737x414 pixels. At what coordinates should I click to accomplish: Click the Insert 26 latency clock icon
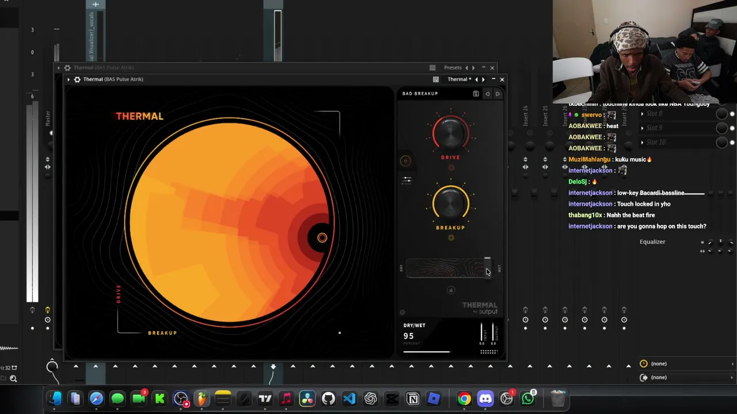(x=565, y=320)
